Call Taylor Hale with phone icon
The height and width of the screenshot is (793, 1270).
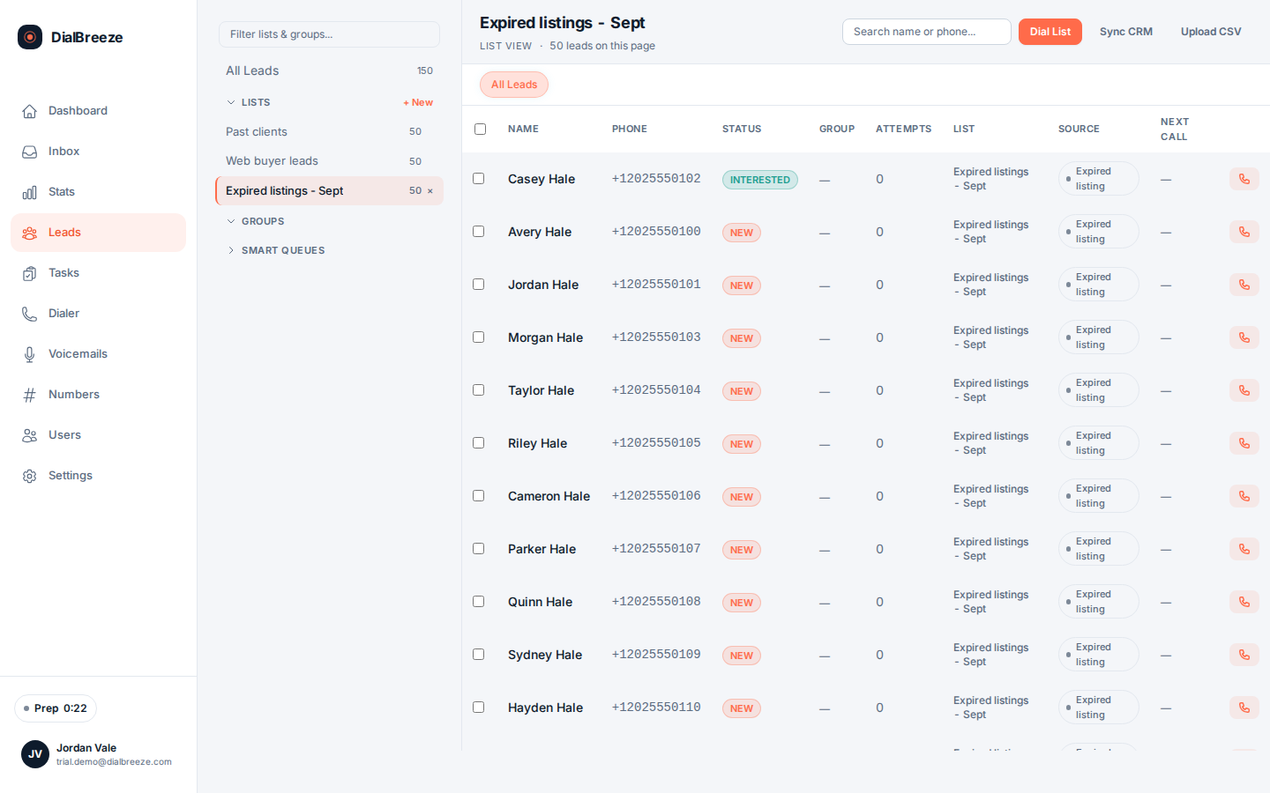point(1244,390)
